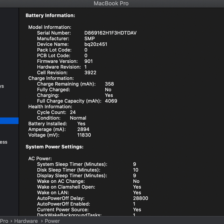
Task: Click the Power breadcrumb in path bar
Action: tap(52, 221)
